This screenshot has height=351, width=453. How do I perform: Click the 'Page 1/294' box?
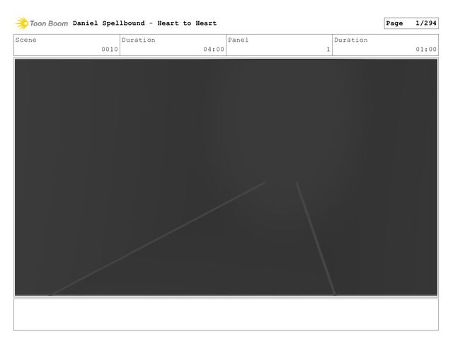coord(411,23)
